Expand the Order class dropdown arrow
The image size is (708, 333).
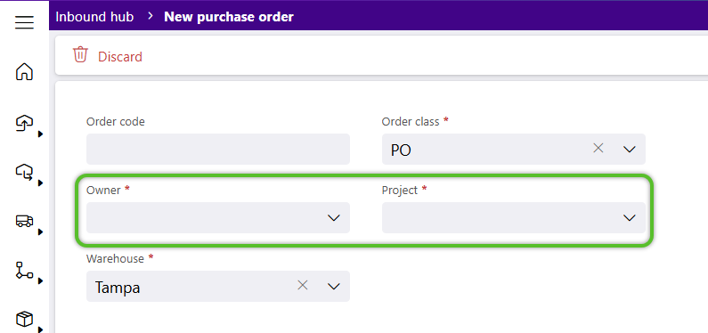(630, 150)
